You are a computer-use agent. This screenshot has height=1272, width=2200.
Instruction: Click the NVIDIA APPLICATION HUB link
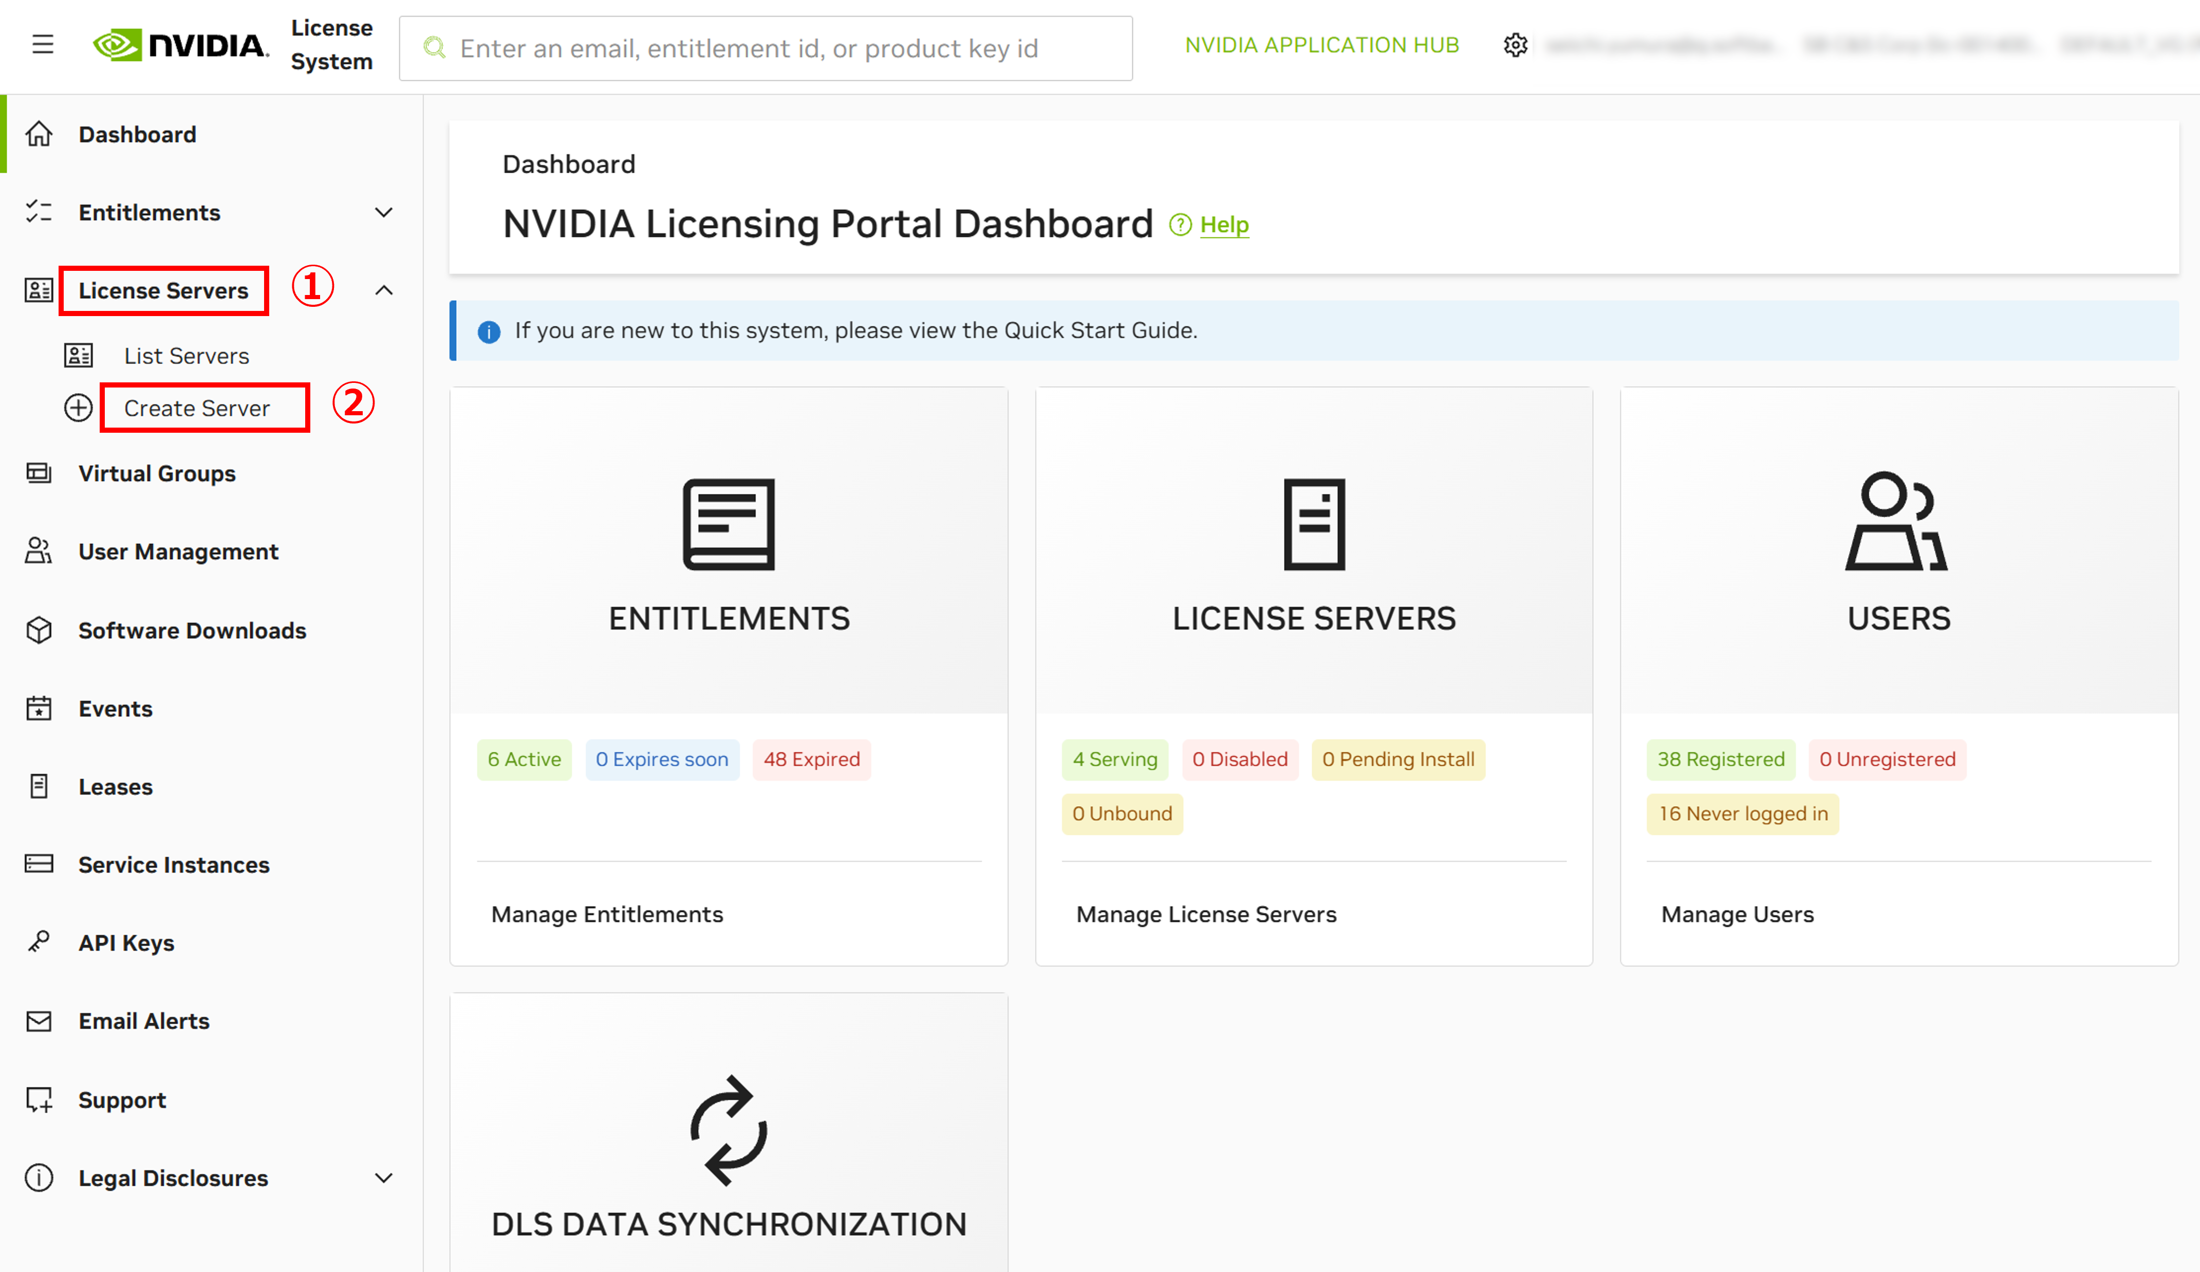(x=1322, y=45)
